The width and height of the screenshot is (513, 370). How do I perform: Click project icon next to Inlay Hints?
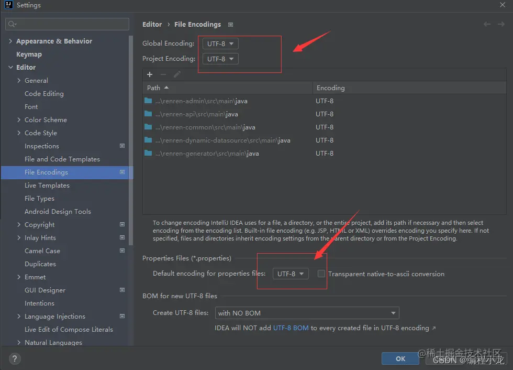pos(122,237)
